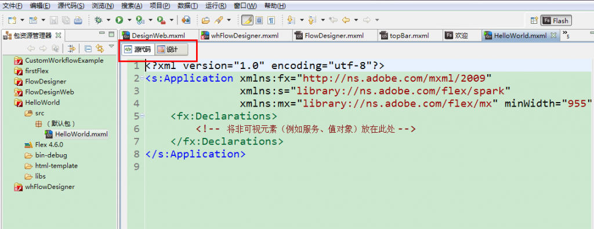This screenshot has height=229, width=594.
Task: Click the New file toolbar icon
Action: (13, 20)
